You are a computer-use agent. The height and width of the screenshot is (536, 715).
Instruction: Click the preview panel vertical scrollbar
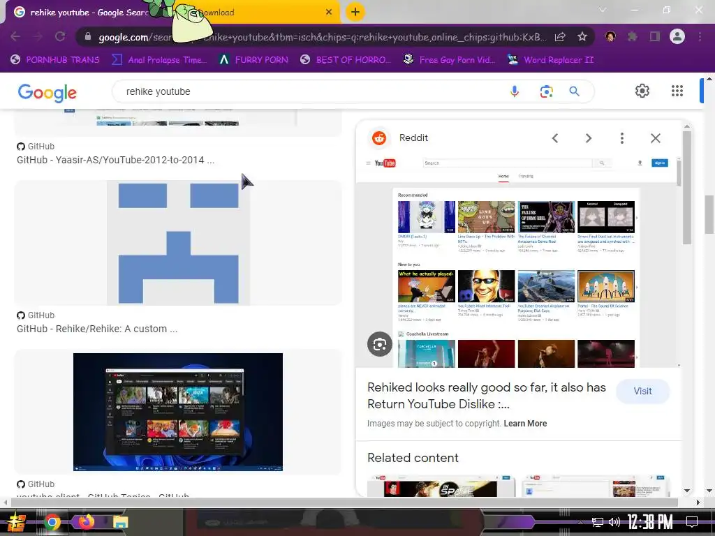pyautogui.click(x=687, y=187)
